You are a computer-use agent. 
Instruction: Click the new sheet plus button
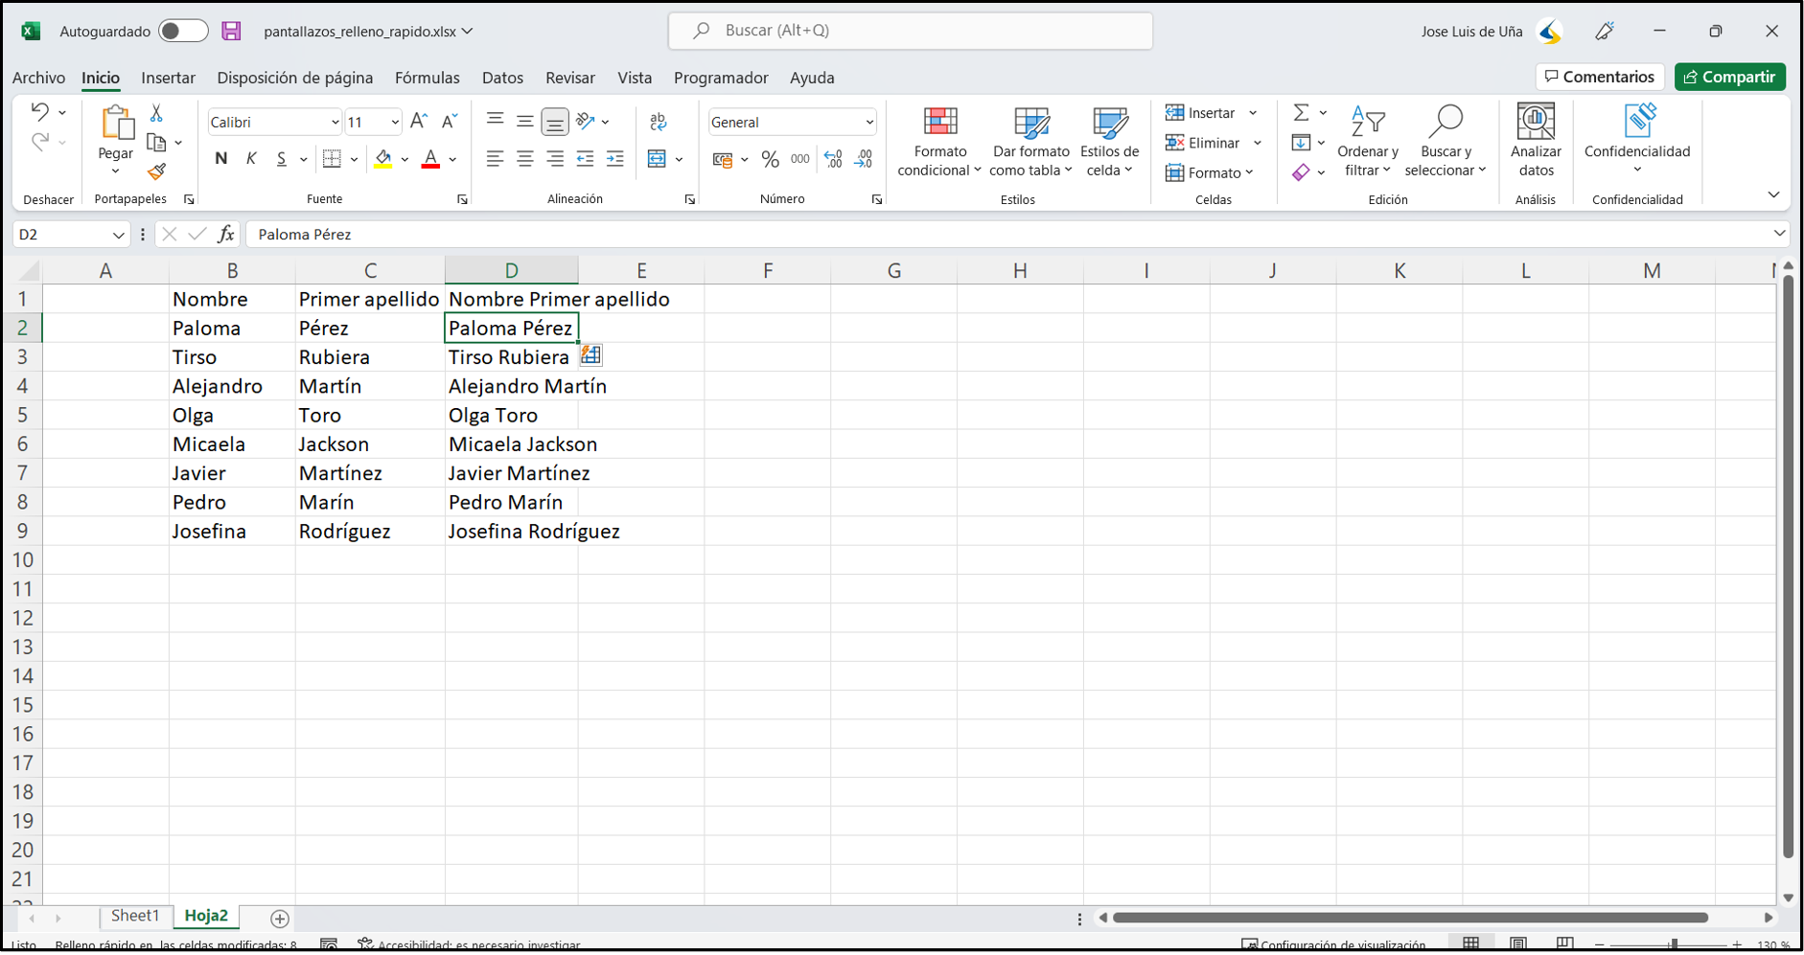click(x=279, y=919)
